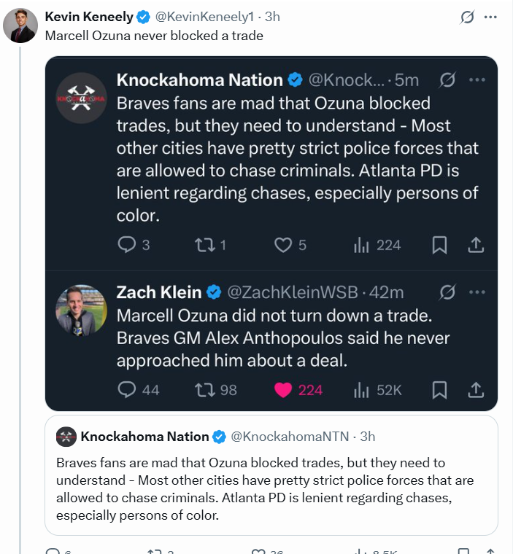Open the quoted Knockahoma Nation @KnockahomaNTN tweet
The width and height of the screenshot is (513, 554).
tap(271, 475)
